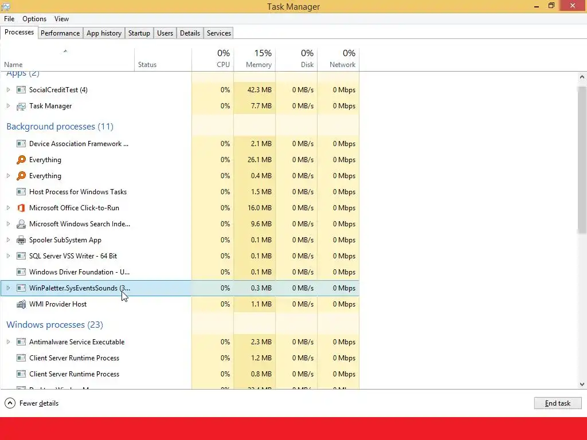Click the Windows Driver Foundation icon

pos(21,272)
